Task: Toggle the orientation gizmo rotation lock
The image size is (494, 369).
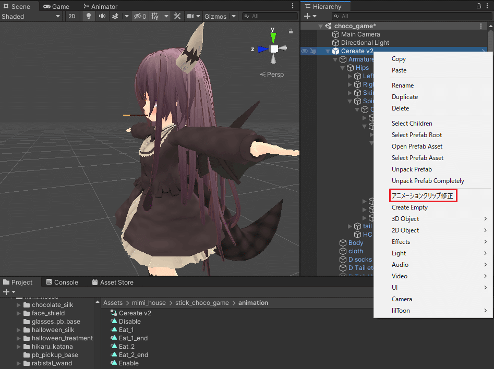Action: (291, 31)
